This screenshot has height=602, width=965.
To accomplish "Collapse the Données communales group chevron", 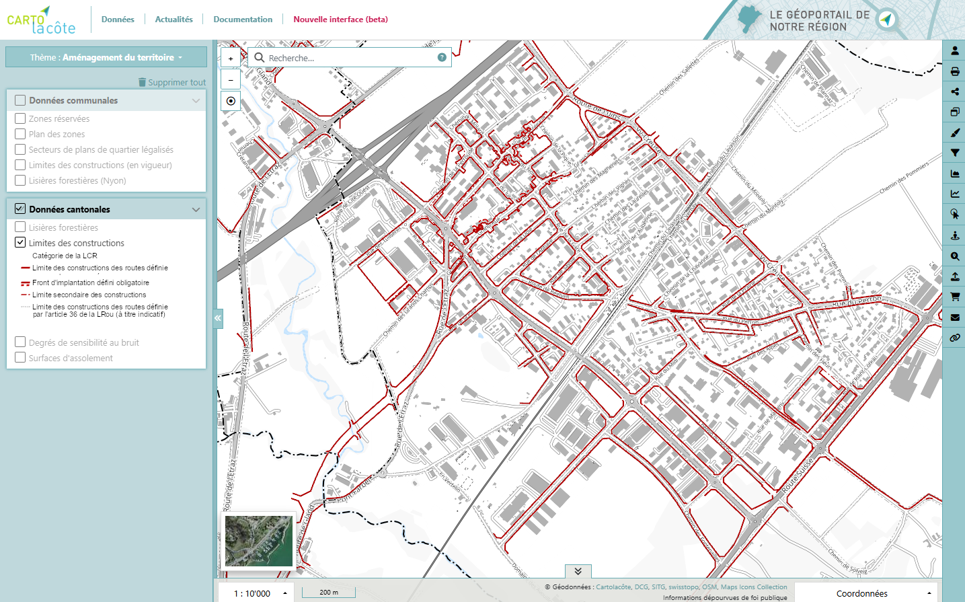I will click(x=196, y=101).
